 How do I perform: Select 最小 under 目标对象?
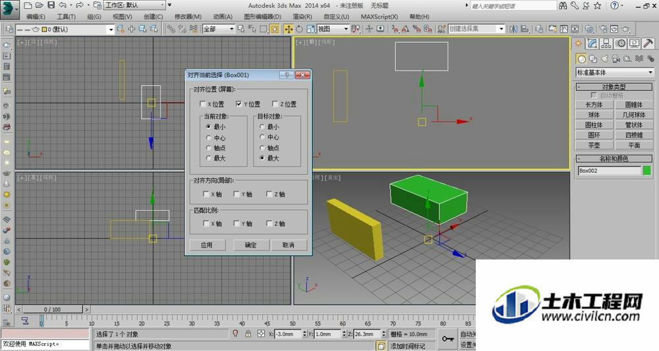click(262, 126)
